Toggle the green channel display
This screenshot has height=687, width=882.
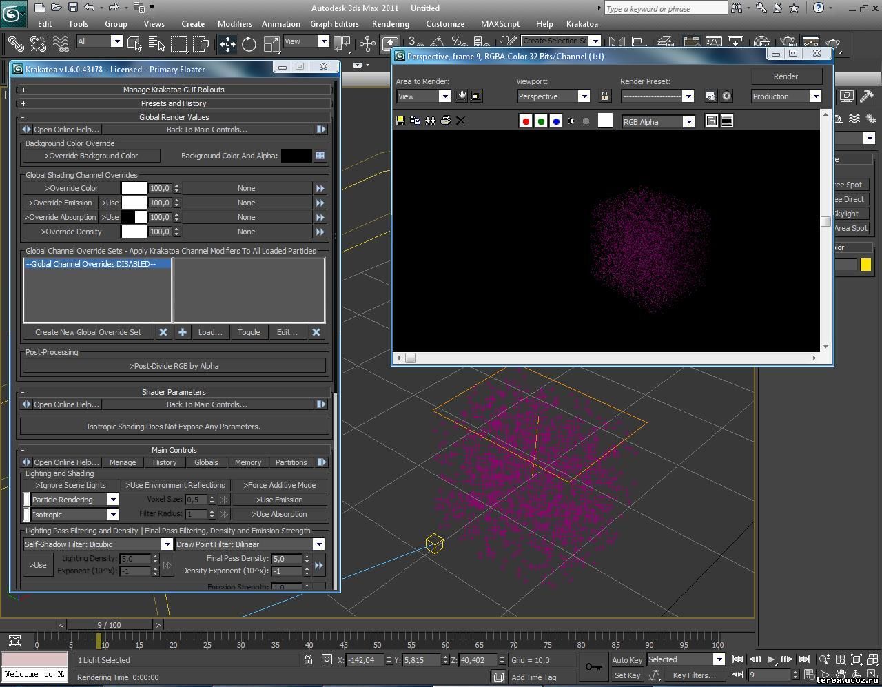[541, 121]
